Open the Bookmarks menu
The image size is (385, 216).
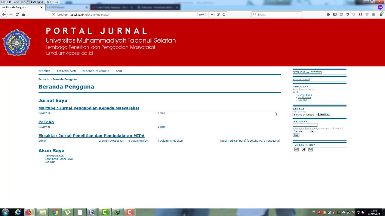pyautogui.click(x=37, y=2)
